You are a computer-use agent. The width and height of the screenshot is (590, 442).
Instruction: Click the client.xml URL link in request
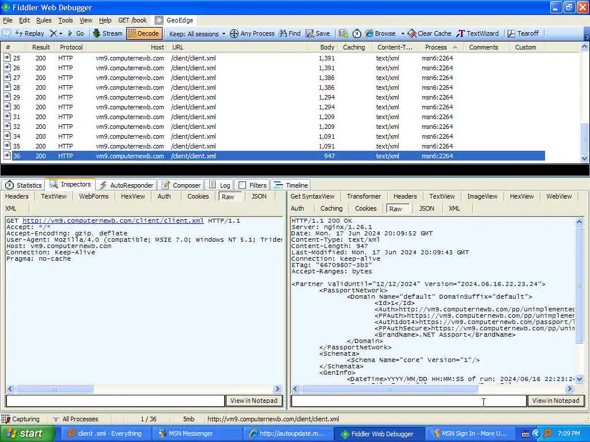coord(113,220)
